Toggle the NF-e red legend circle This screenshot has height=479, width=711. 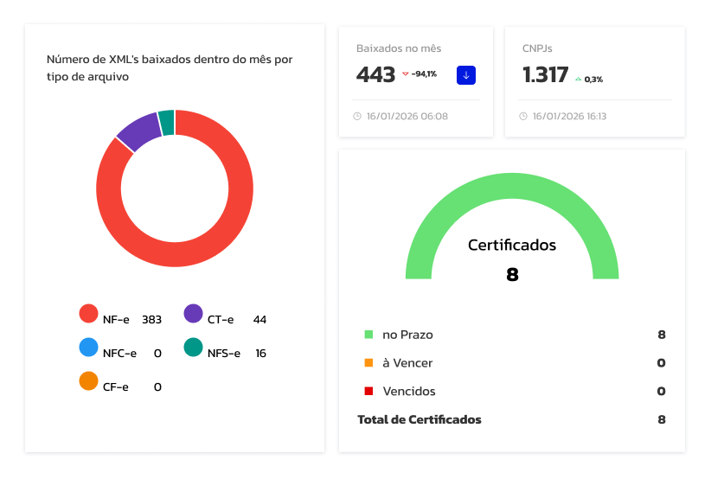[88, 314]
